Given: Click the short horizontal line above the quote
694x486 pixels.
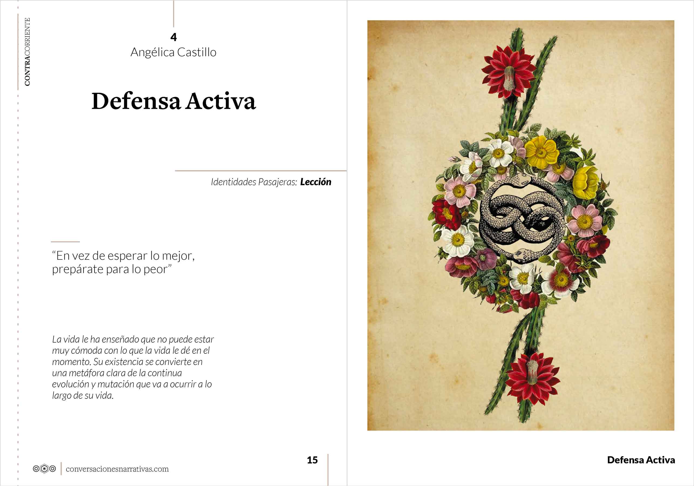Looking at the screenshot, I should [x=65, y=242].
